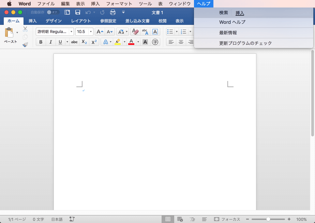This screenshot has width=315, height=223.
Task: Apply subscript X2 formatting
Action: (84, 42)
